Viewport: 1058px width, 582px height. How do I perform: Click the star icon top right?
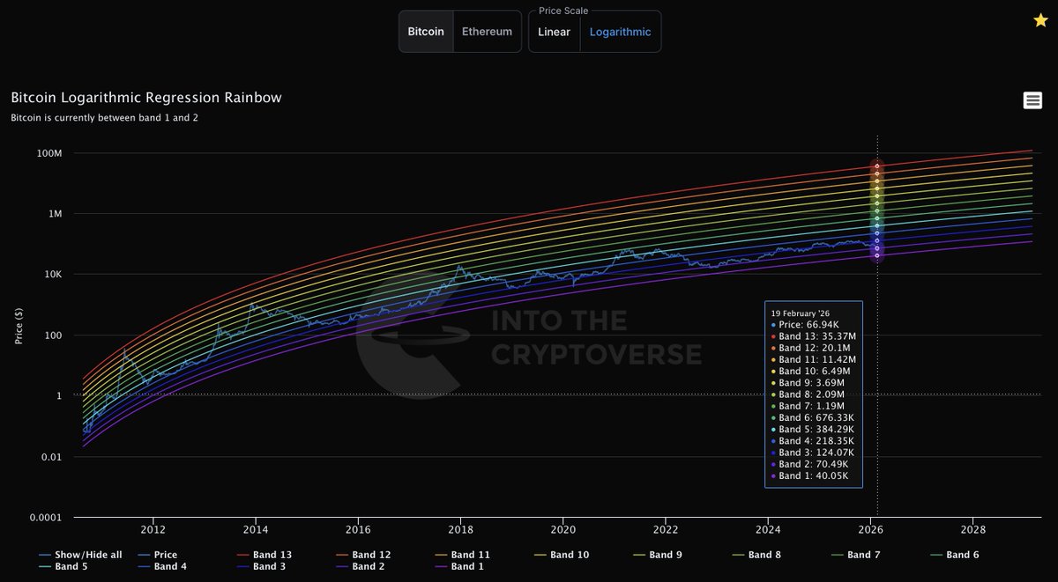point(1039,18)
